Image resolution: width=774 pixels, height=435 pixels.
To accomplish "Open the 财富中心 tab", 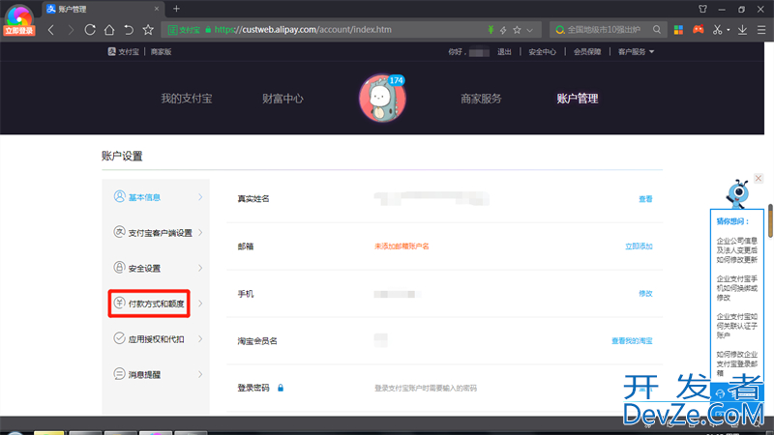I will point(283,99).
